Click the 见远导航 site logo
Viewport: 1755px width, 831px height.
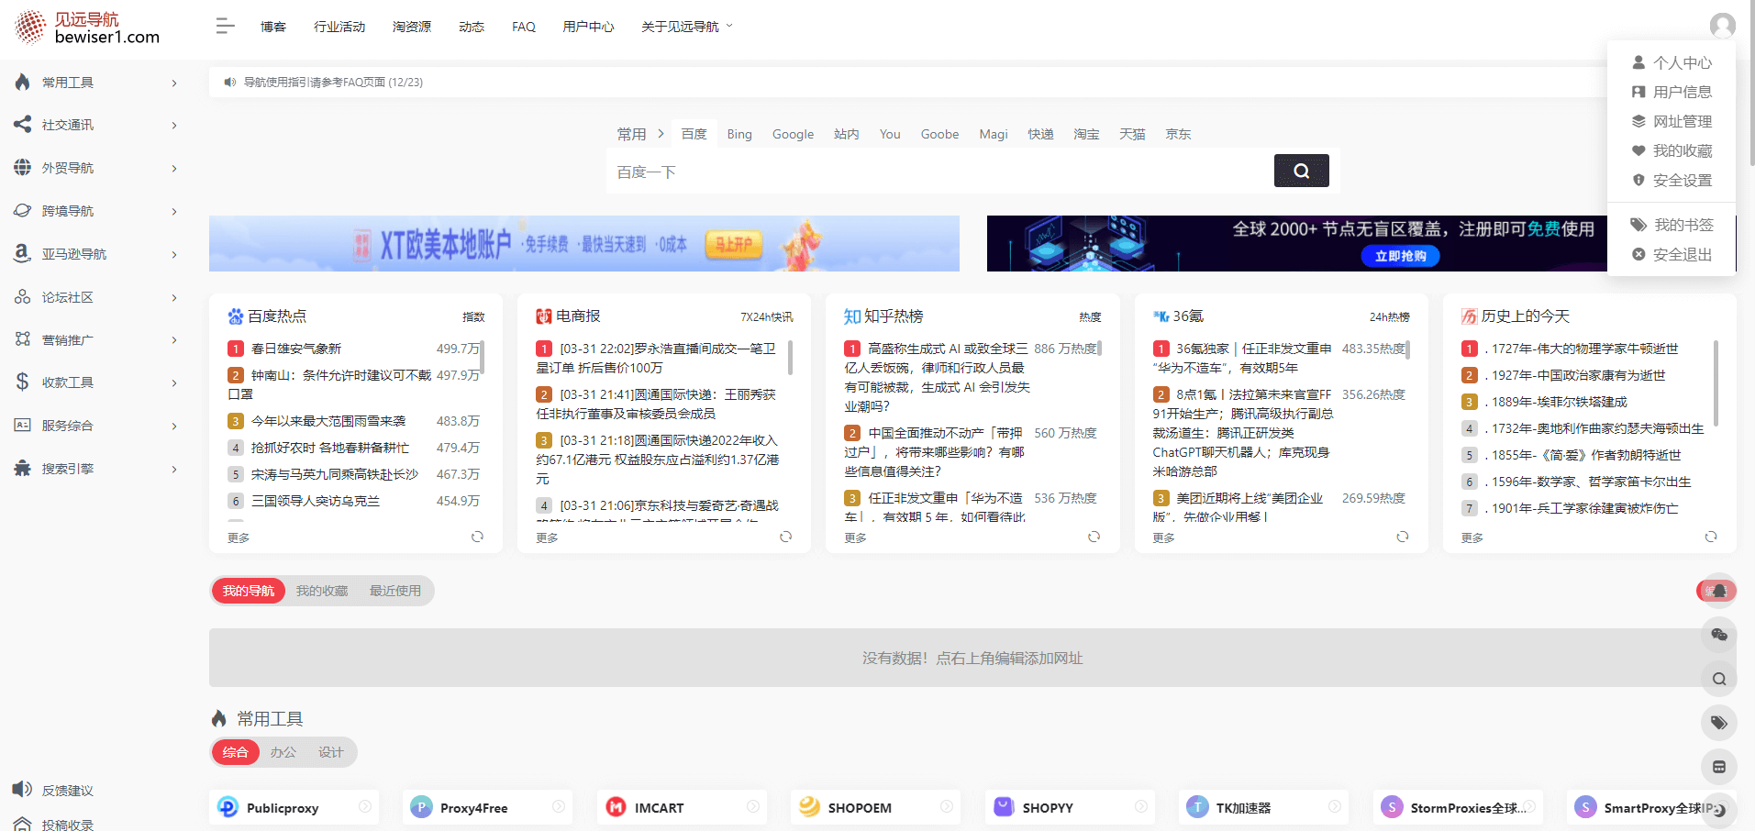pyautogui.click(x=87, y=27)
